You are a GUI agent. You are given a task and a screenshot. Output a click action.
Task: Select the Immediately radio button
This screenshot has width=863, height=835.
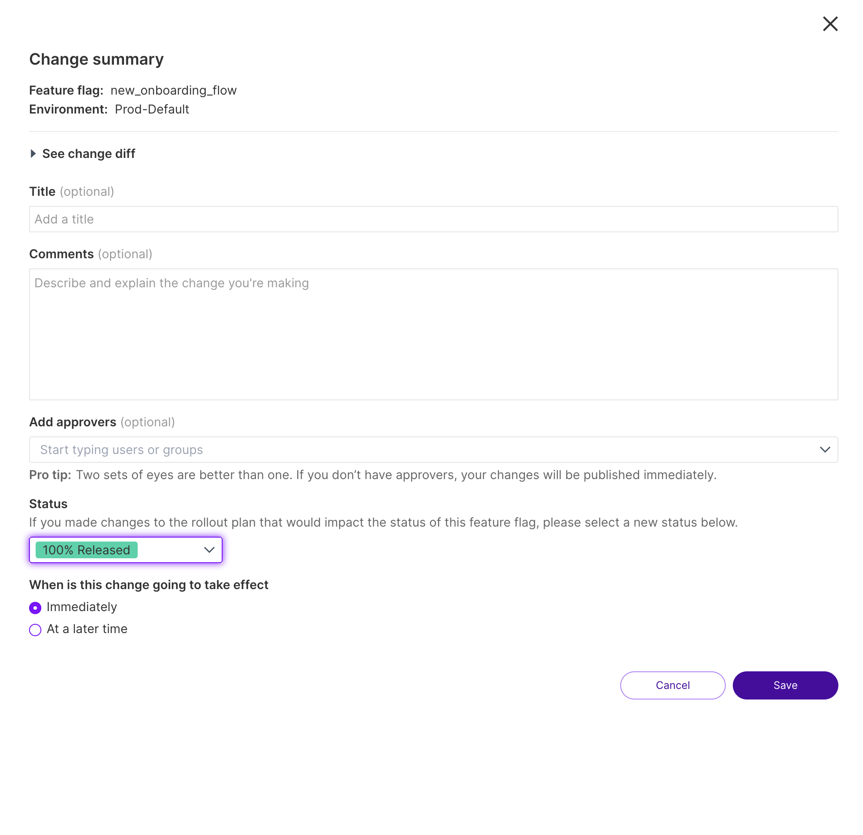click(x=35, y=608)
